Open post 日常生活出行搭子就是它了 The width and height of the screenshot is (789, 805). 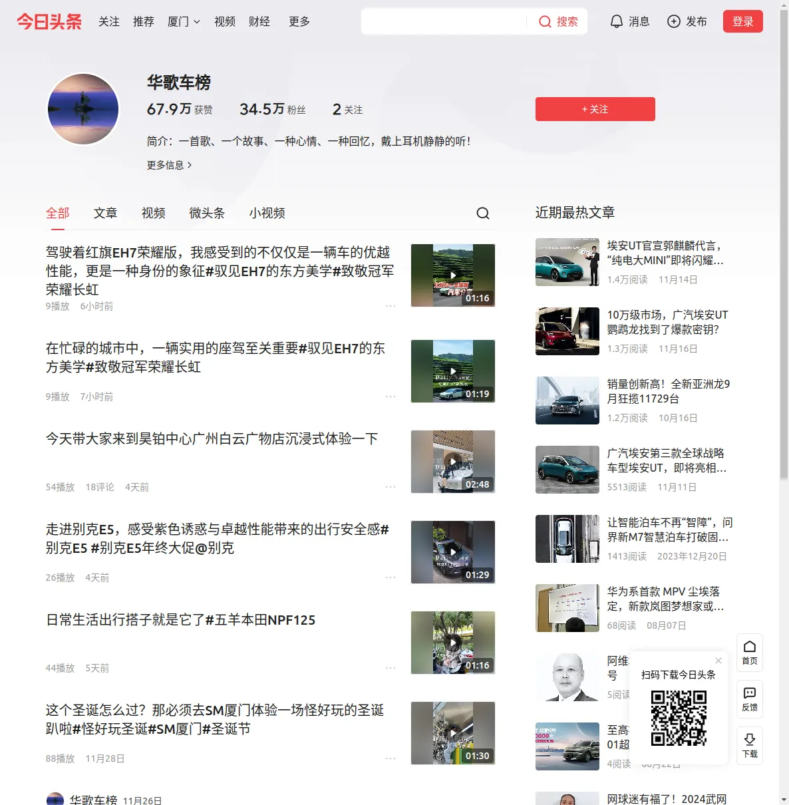(x=181, y=620)
